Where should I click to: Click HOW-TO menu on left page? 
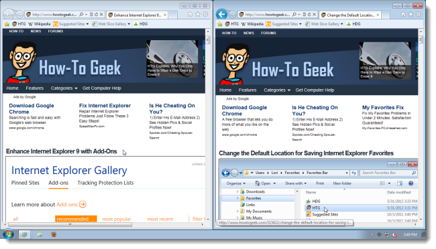(16, 31)
